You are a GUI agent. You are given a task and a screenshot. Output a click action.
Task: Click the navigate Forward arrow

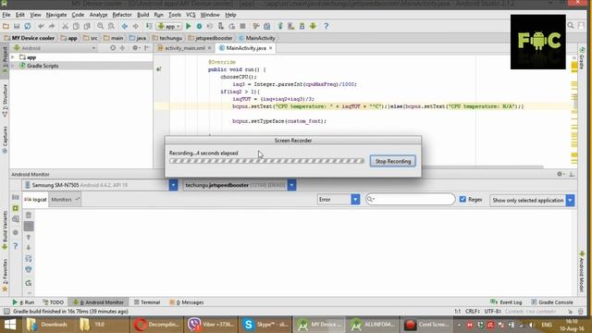(x=135, y=26)
